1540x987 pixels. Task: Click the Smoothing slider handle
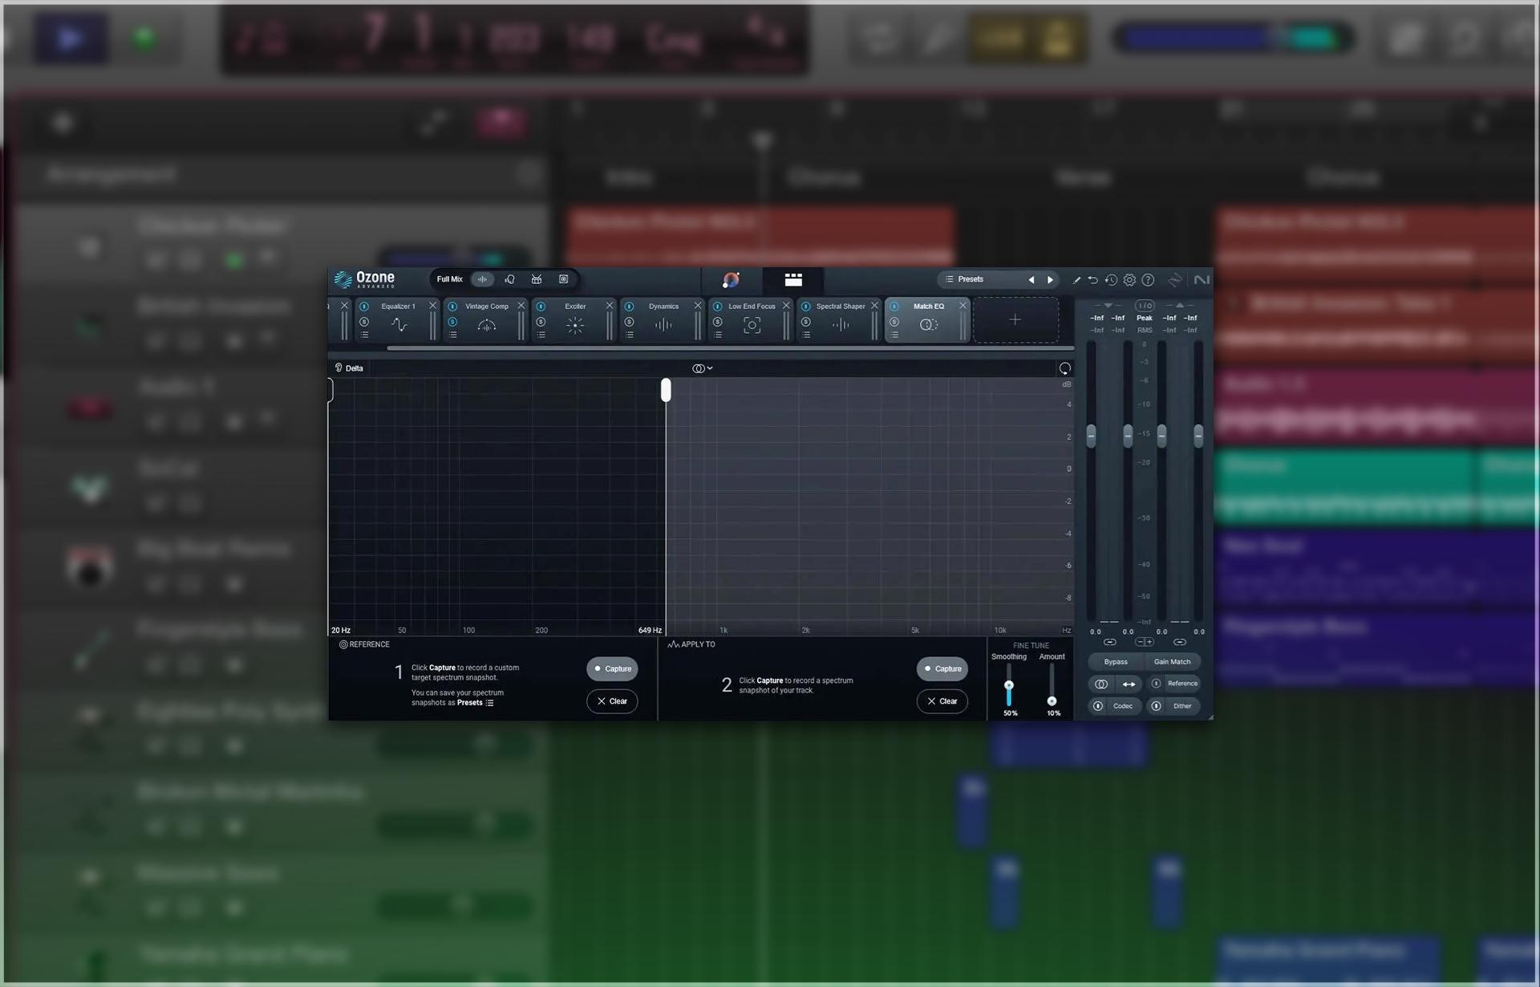pos(1009,685)
